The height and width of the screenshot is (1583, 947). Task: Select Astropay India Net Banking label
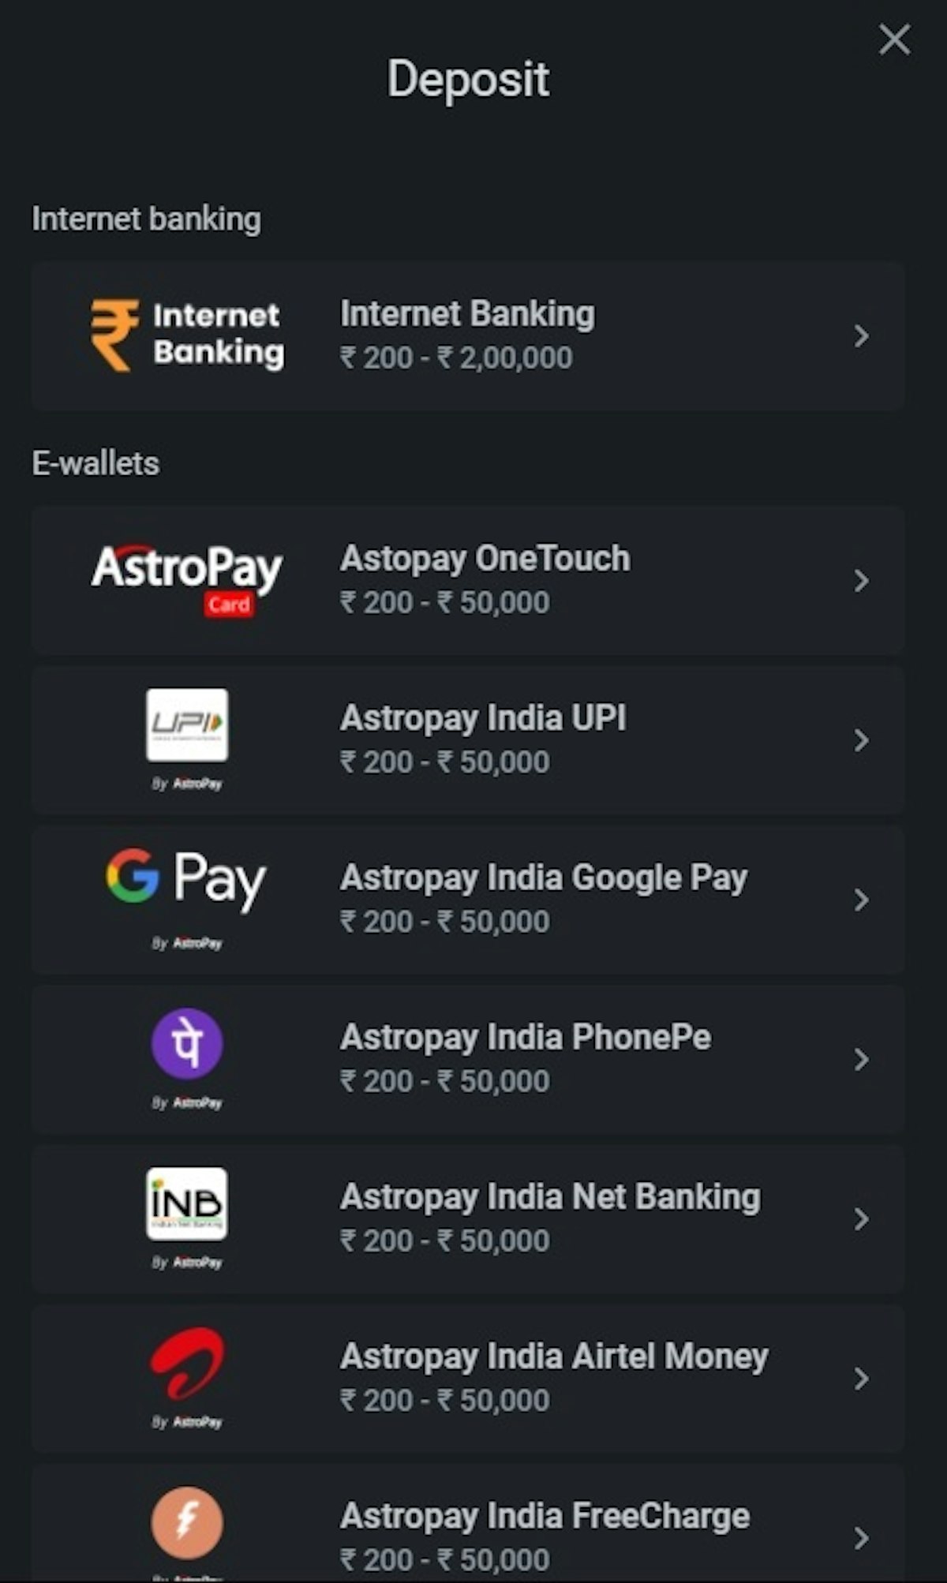pos(550,1196)
